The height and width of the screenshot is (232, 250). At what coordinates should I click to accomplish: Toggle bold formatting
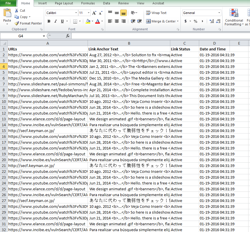[49, 21]
